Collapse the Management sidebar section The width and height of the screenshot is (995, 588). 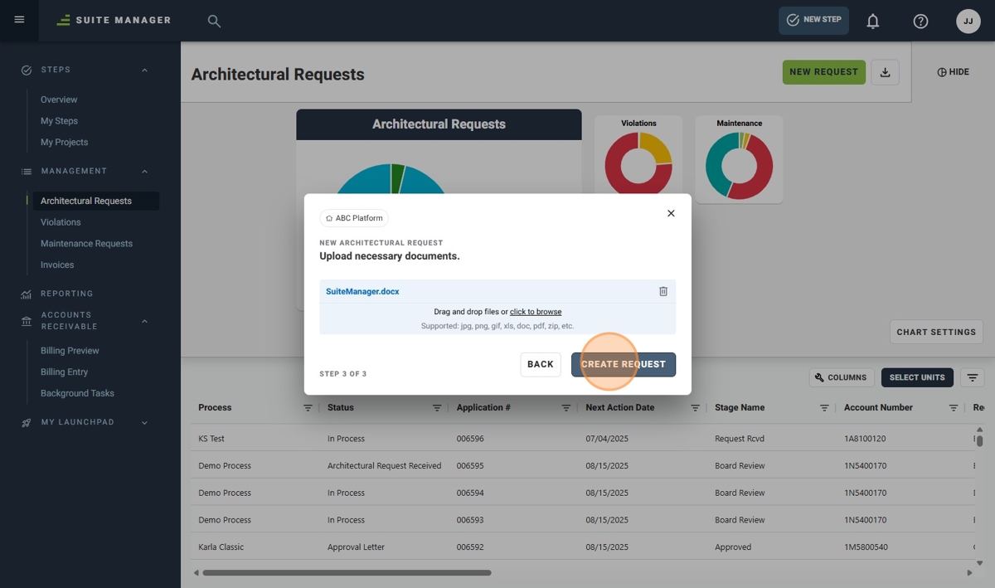tap(144, 172)
